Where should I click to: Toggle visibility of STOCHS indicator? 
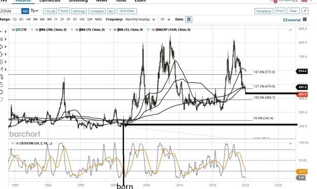tap(18, 143)
